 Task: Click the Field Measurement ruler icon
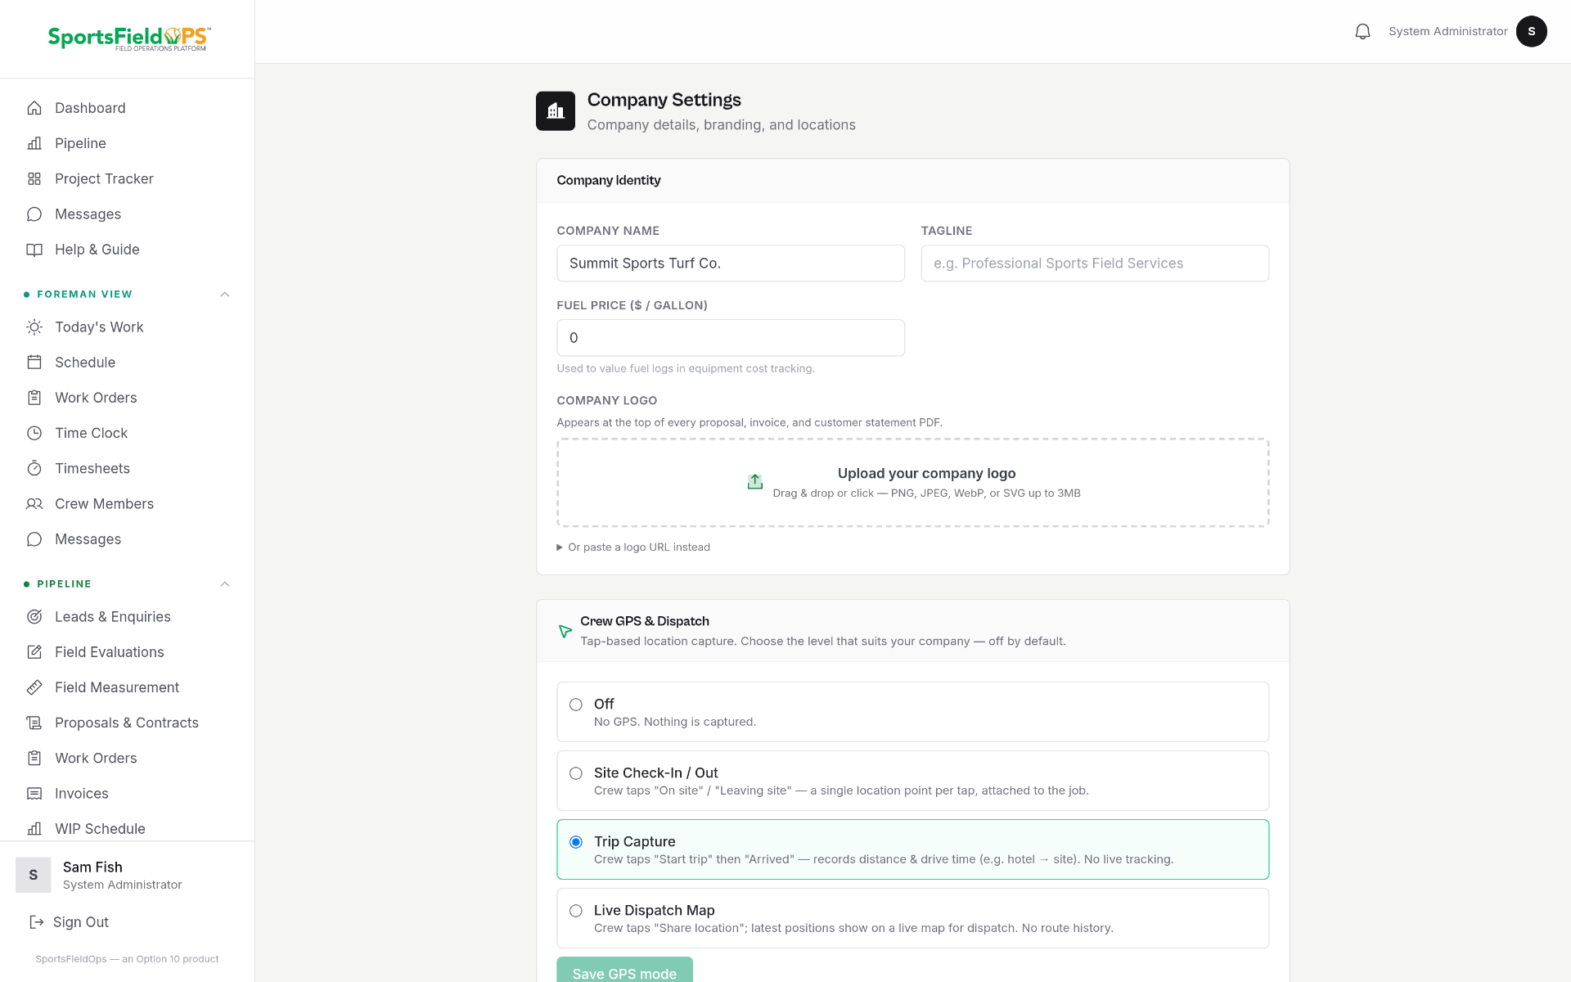point(34,687)
